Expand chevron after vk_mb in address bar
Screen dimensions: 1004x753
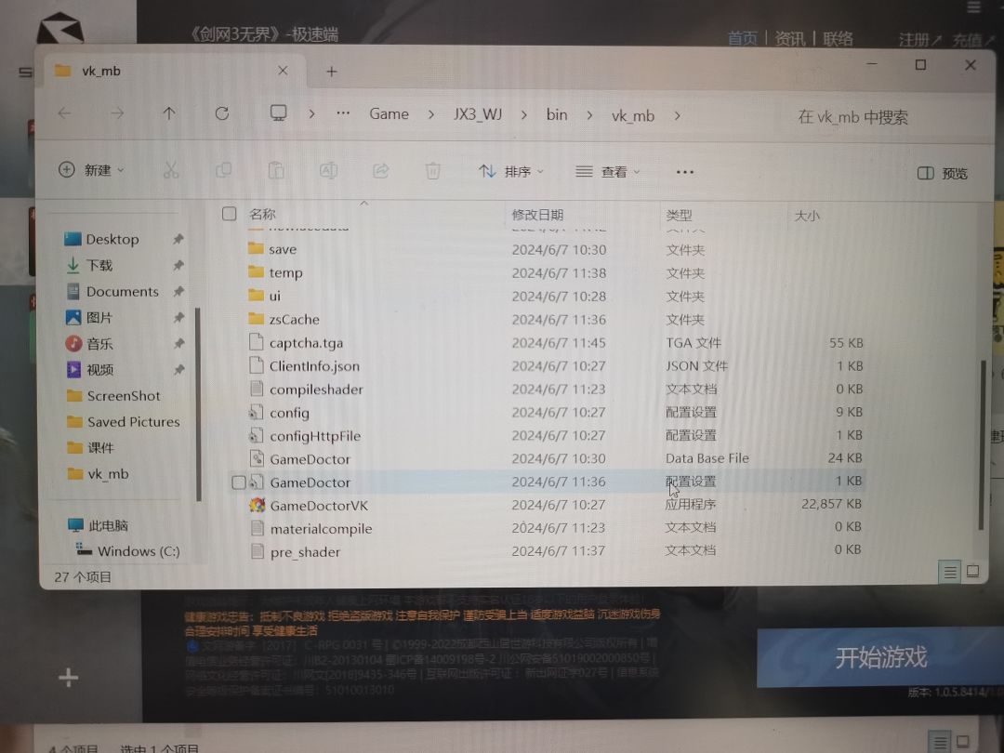point(678,116)
